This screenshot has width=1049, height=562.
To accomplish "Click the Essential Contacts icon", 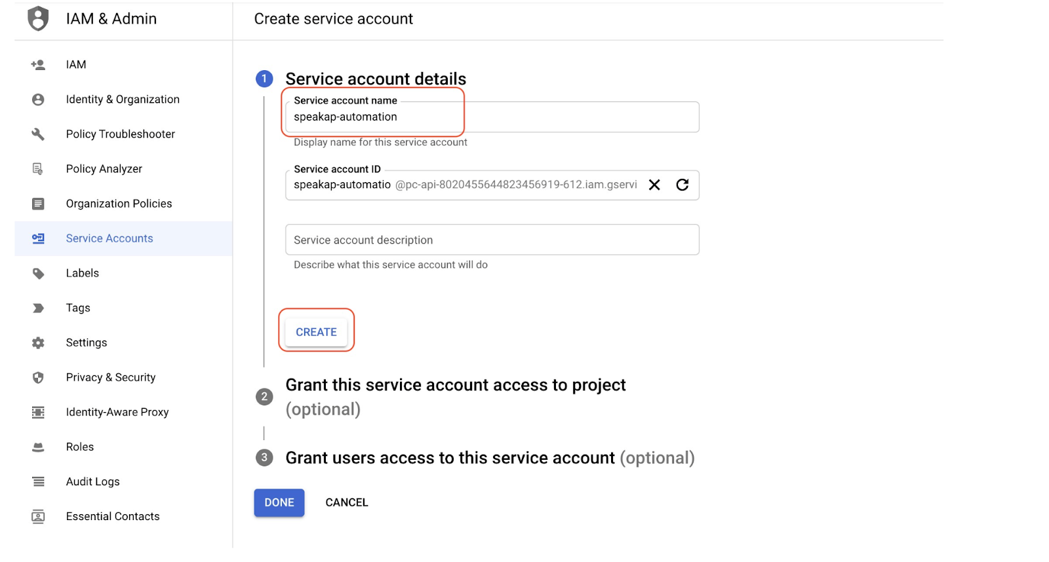I will point(38,516).
